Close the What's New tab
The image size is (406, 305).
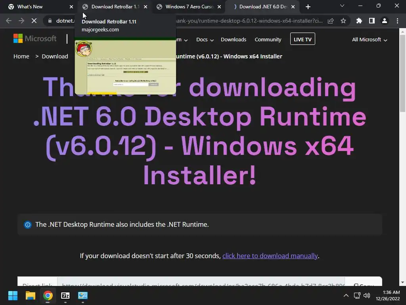(71, 7)
